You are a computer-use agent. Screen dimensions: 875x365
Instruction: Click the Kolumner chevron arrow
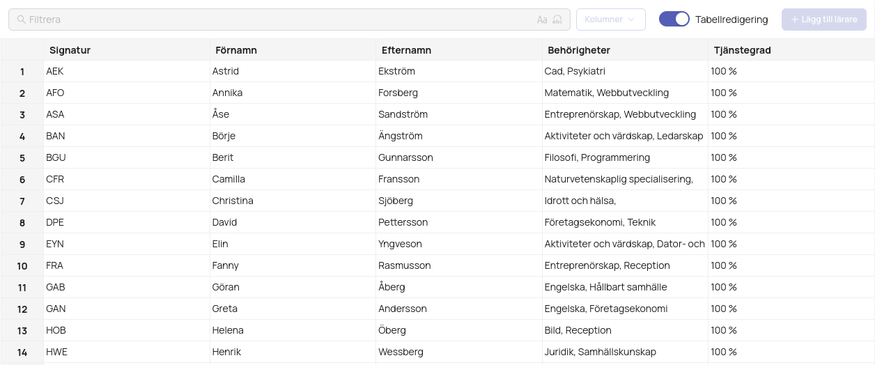631,20
